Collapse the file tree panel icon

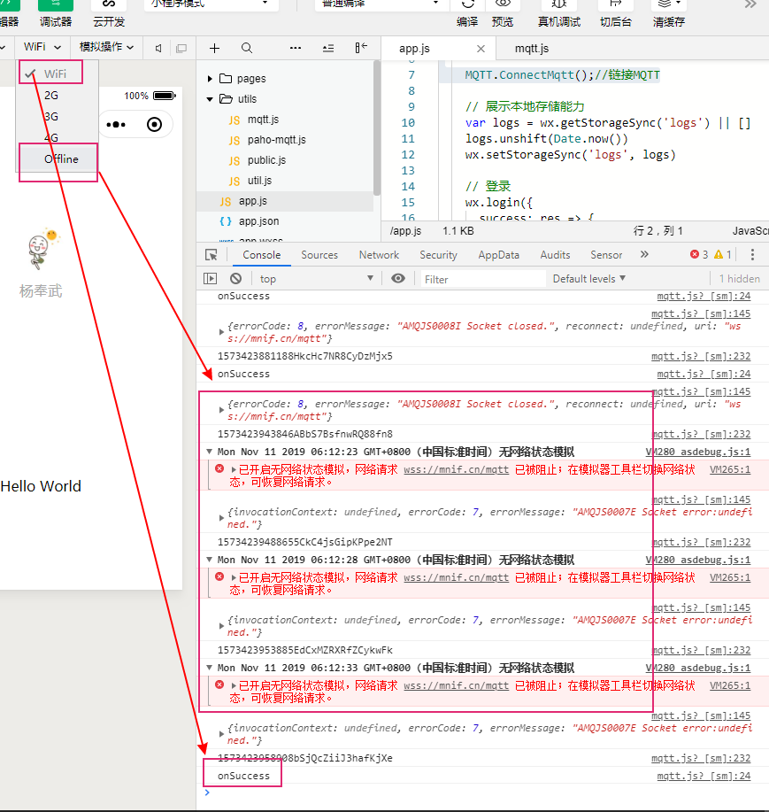tap(361, 48)
